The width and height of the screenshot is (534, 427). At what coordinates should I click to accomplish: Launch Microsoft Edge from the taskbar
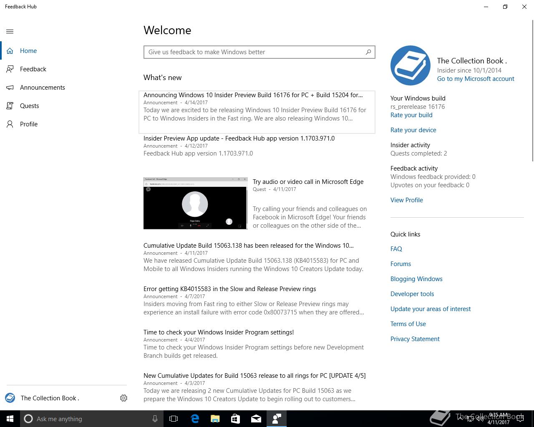tap(195, 419)
